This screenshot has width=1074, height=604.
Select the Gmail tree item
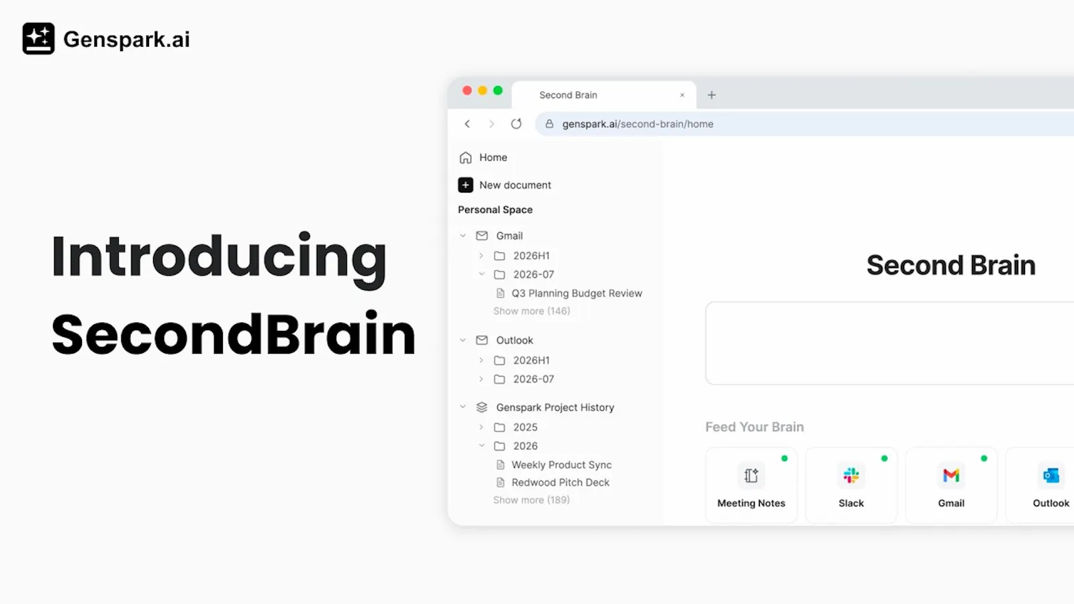[x=509, y=236]
